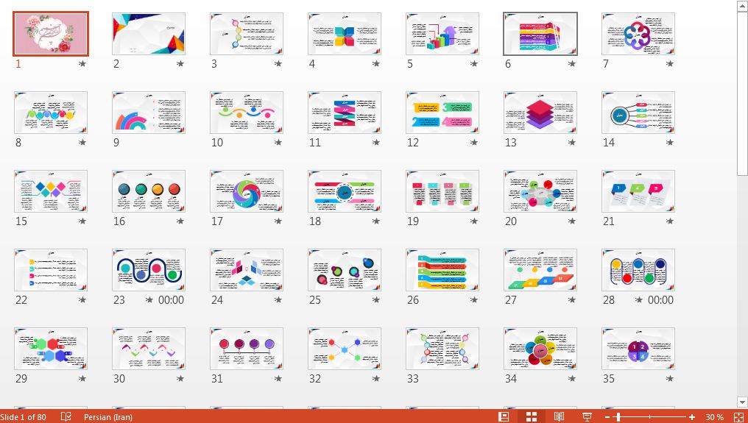Open Reading View from the status bar
Viewport: 748px width, 423px height.
559,417
